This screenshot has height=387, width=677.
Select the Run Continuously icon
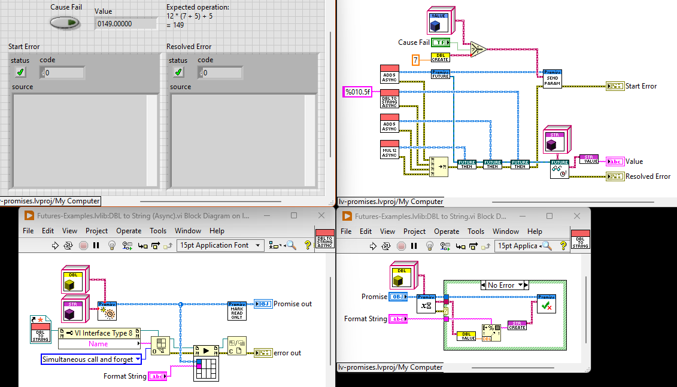coord(67,245)
